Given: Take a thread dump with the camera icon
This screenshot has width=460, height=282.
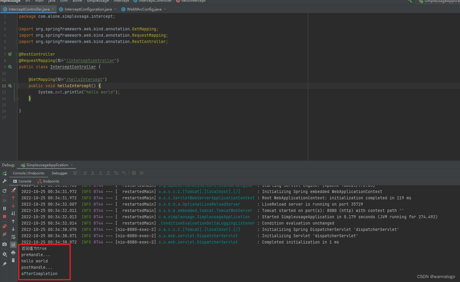Looking at the screenshot, I should pyautogui.click(x=5, y=244).
